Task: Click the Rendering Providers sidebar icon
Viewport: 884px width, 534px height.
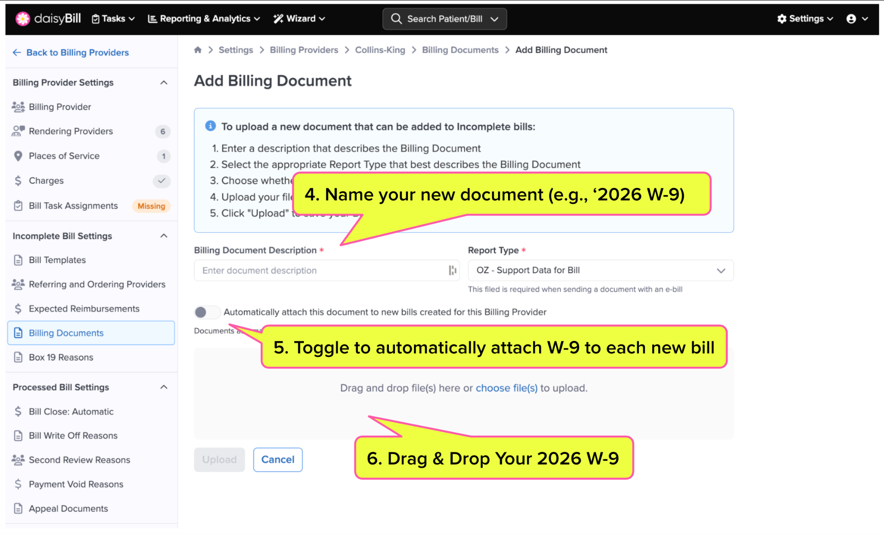Action: pyautogui.click(x=18, y=131)
